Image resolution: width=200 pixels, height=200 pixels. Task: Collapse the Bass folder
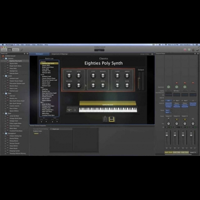(3, 113)
